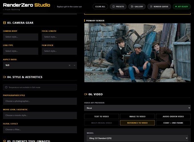
Task: Open the Photographer Style chooser
Action: click(x=40, y=101)
